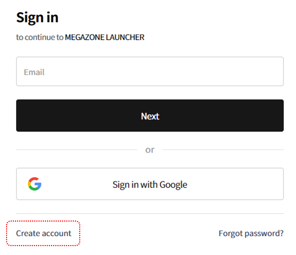Click the "to continue to" subtitle text
This screenshot has width=296, height=255.
pyautogui.click(x=40, y=37)
